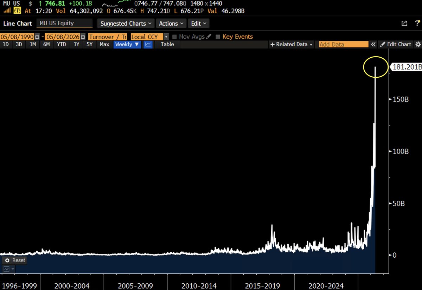
Task: Click the Reset button on chart
Action: (15, 260)
